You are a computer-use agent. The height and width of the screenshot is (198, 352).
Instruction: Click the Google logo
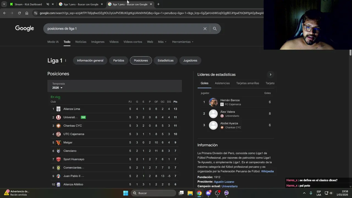(24, 28)
